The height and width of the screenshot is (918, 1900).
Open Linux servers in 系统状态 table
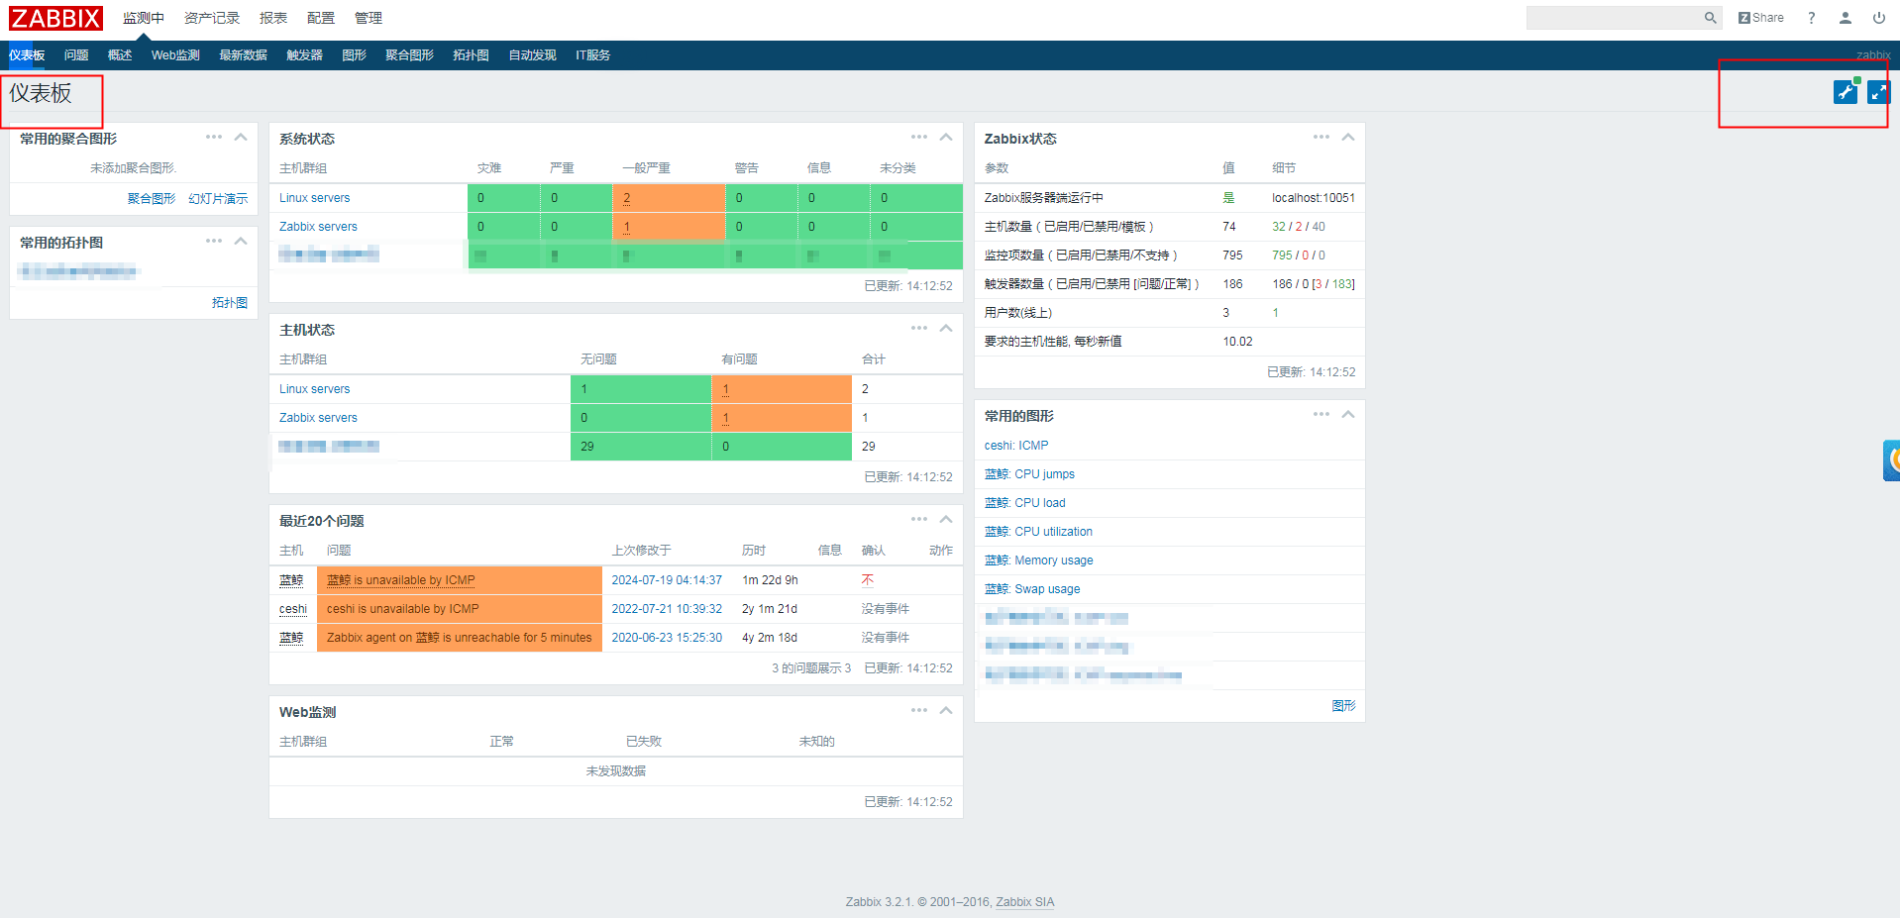coord(315,198)
